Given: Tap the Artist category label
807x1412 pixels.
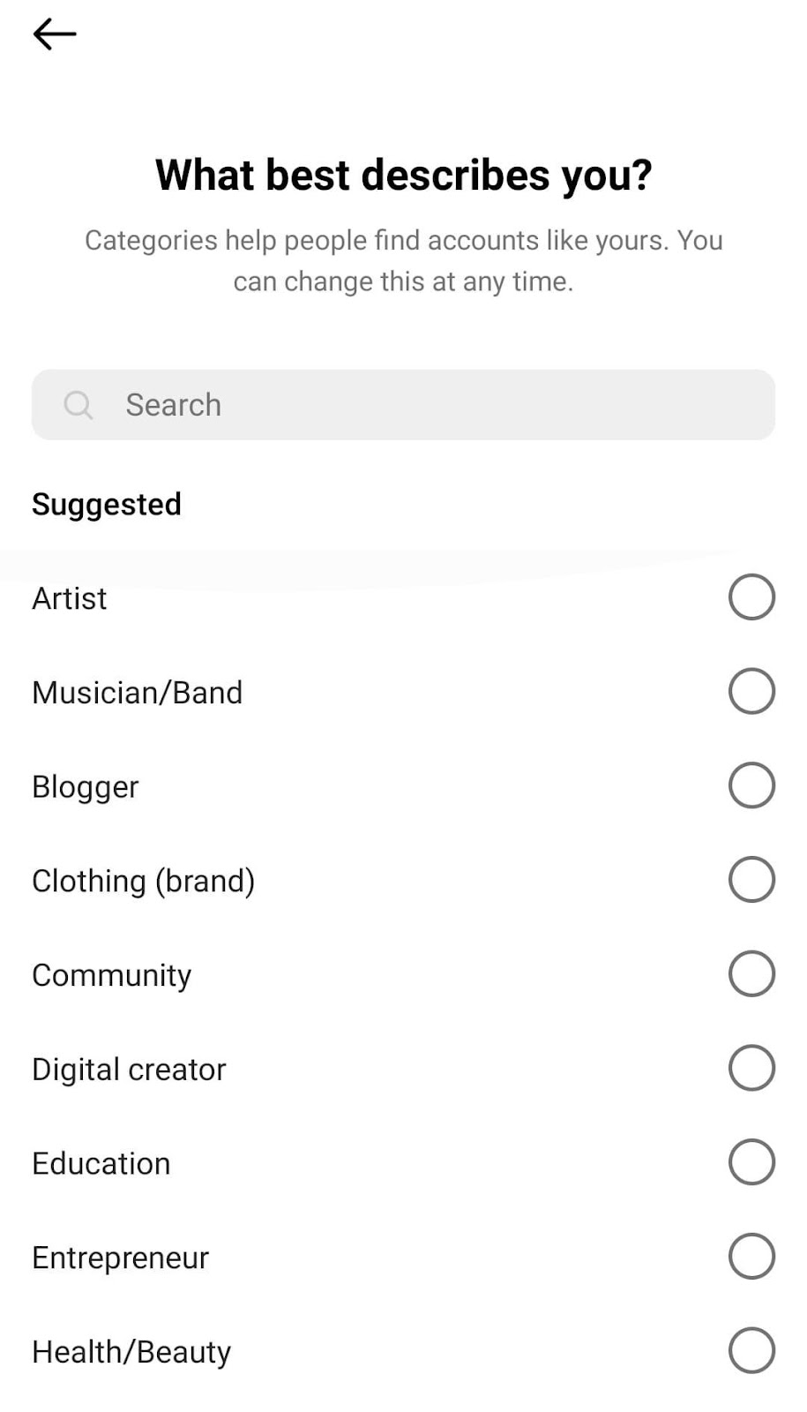Looking at the screenshot, I should [70, 598].
